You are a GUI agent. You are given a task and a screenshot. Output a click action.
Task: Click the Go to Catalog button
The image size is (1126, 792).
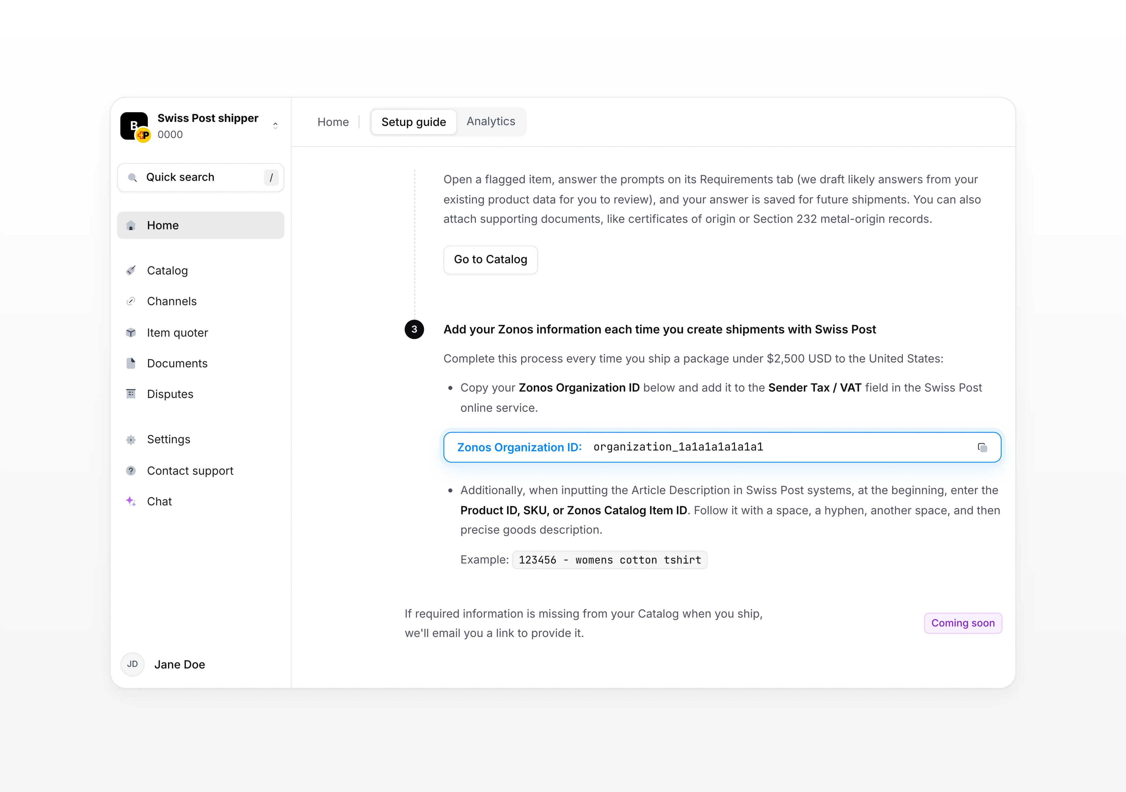tap(490, 260)
